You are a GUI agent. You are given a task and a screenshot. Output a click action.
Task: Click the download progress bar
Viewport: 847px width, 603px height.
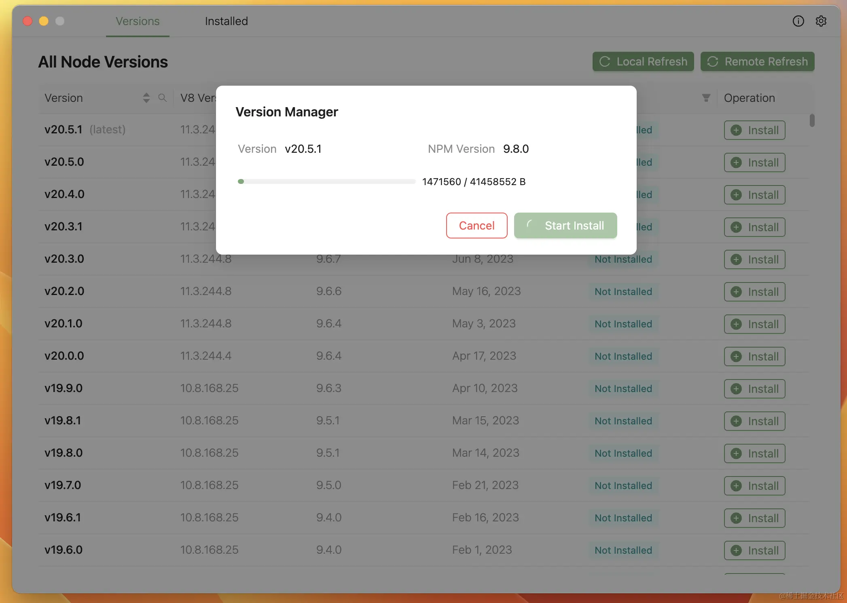pyautogui.click(x=327, y=181)
